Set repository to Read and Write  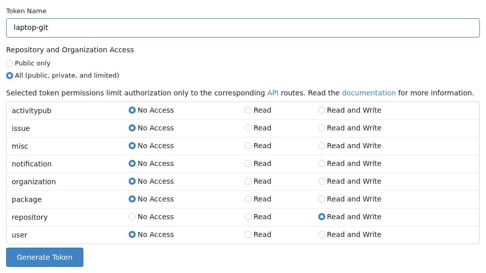point(322,217)
